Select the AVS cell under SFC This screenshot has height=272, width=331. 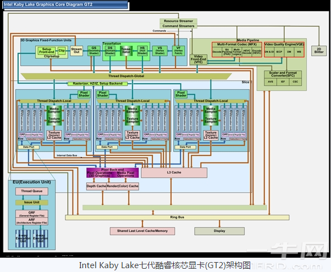(271, 82)
